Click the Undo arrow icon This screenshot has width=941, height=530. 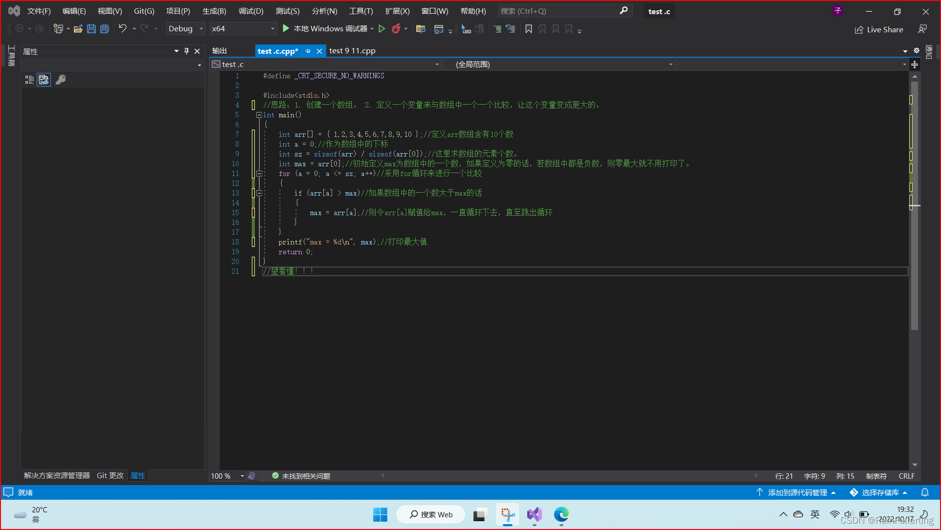122,29
